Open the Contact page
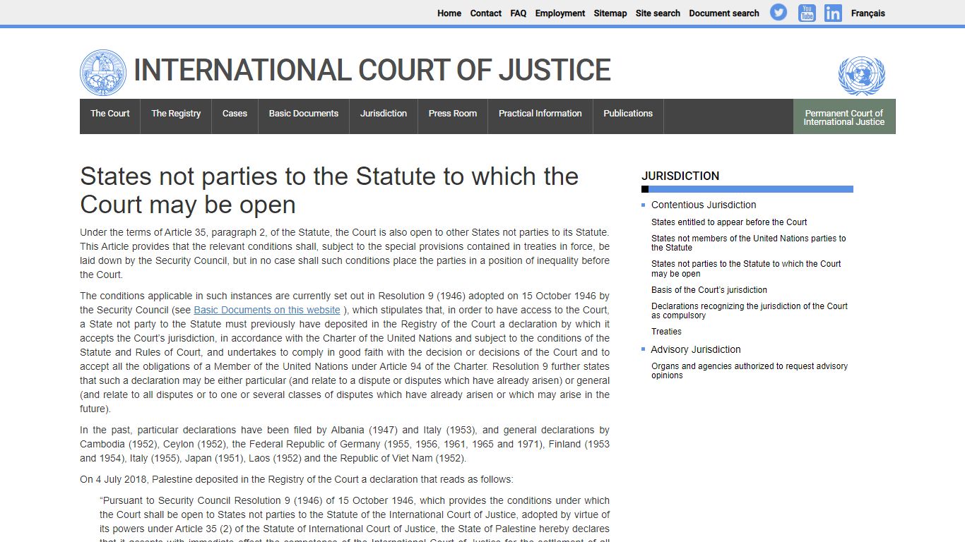The width and height of the screenshot is (965, 542). (x=486, y=13)
